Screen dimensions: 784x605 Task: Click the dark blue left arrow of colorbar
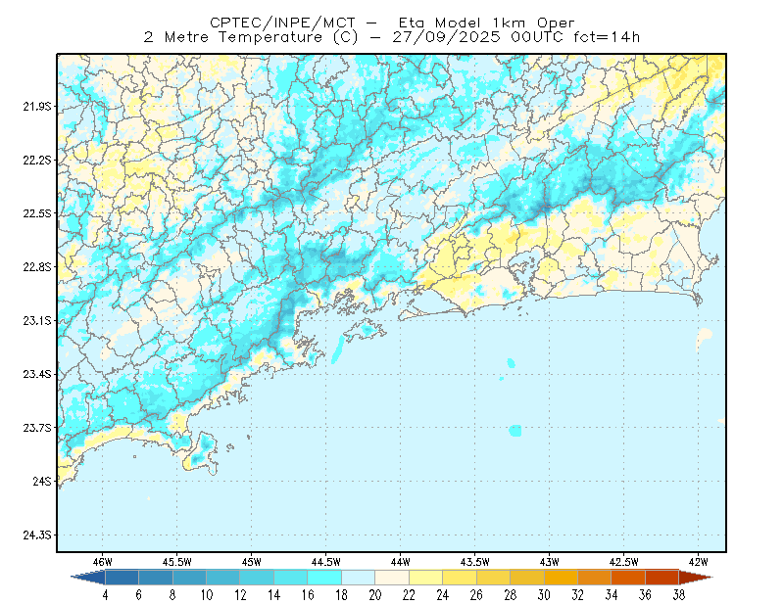point(89,577)
